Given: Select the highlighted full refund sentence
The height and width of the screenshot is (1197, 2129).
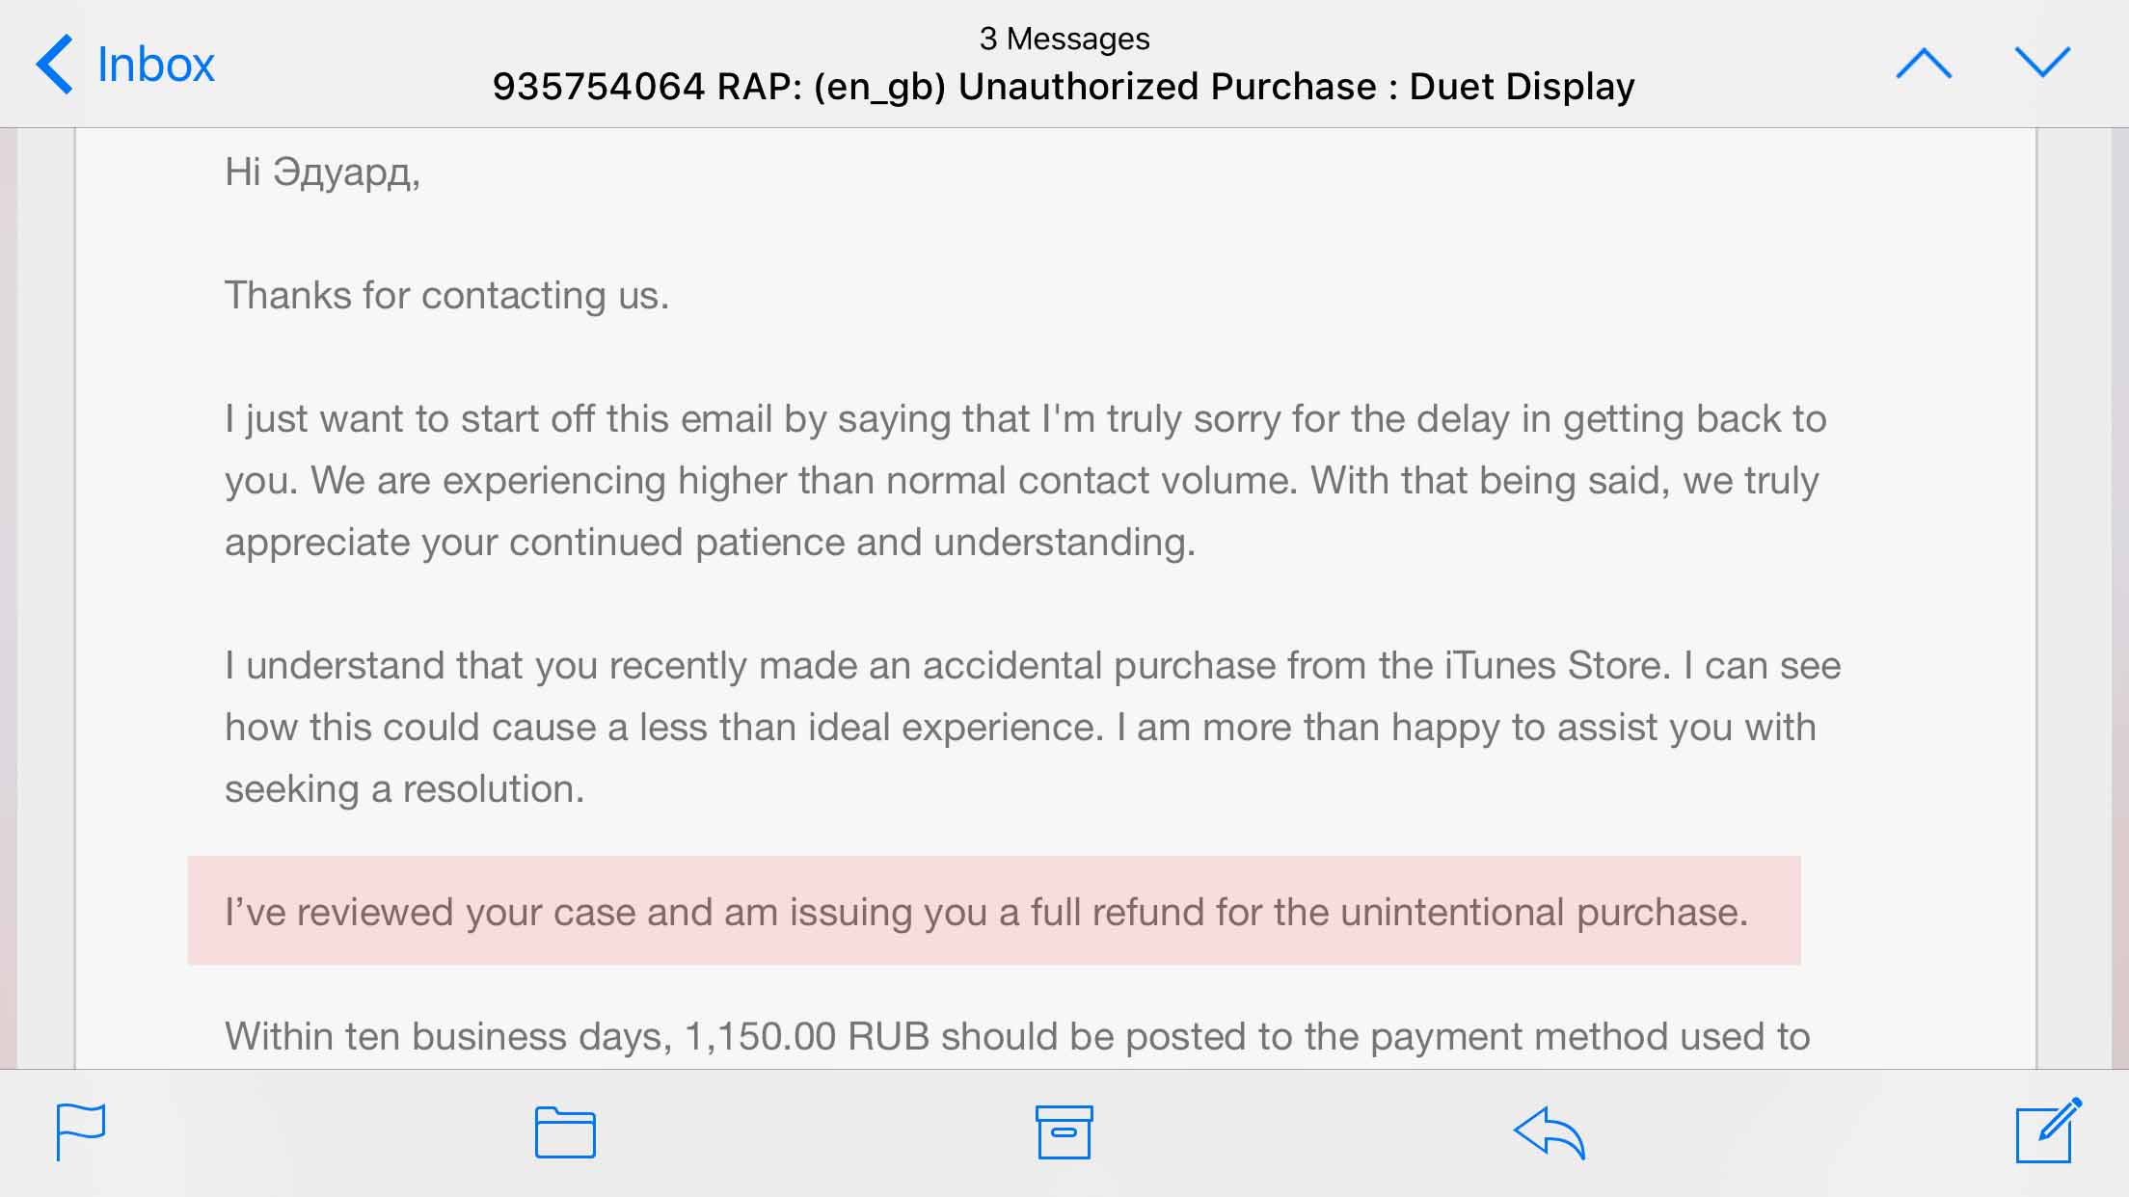Looking at the screenshot, I should tap(985, 912).
